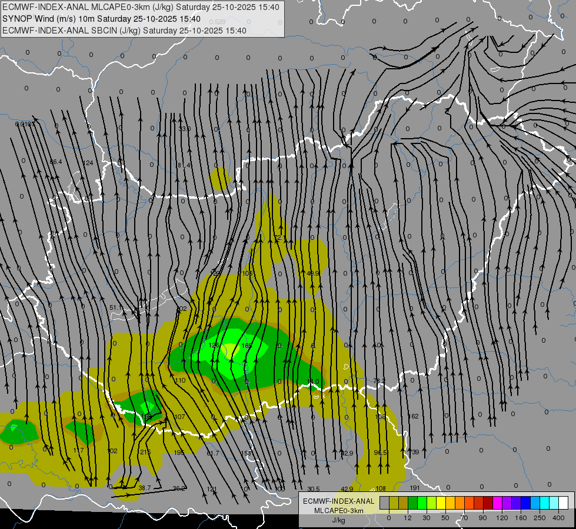
Task: Click 'ECMWF-INDEX-ANAL' label in the legend box
Action: (338, 501)
